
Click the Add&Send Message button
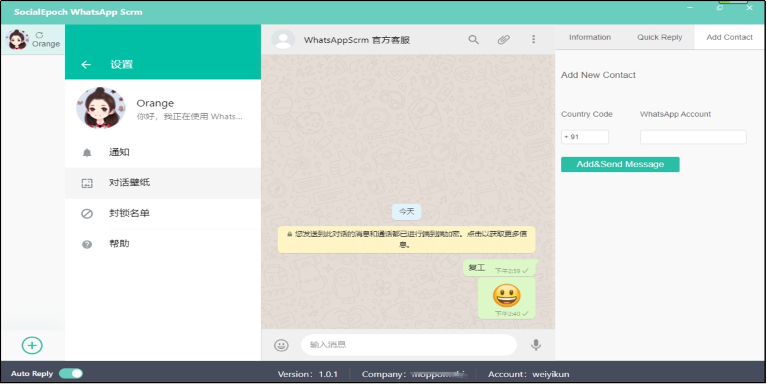[620, 165]
